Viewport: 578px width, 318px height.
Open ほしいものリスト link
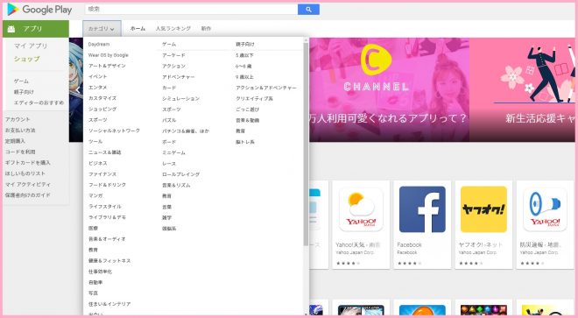(x=25, y=173)
